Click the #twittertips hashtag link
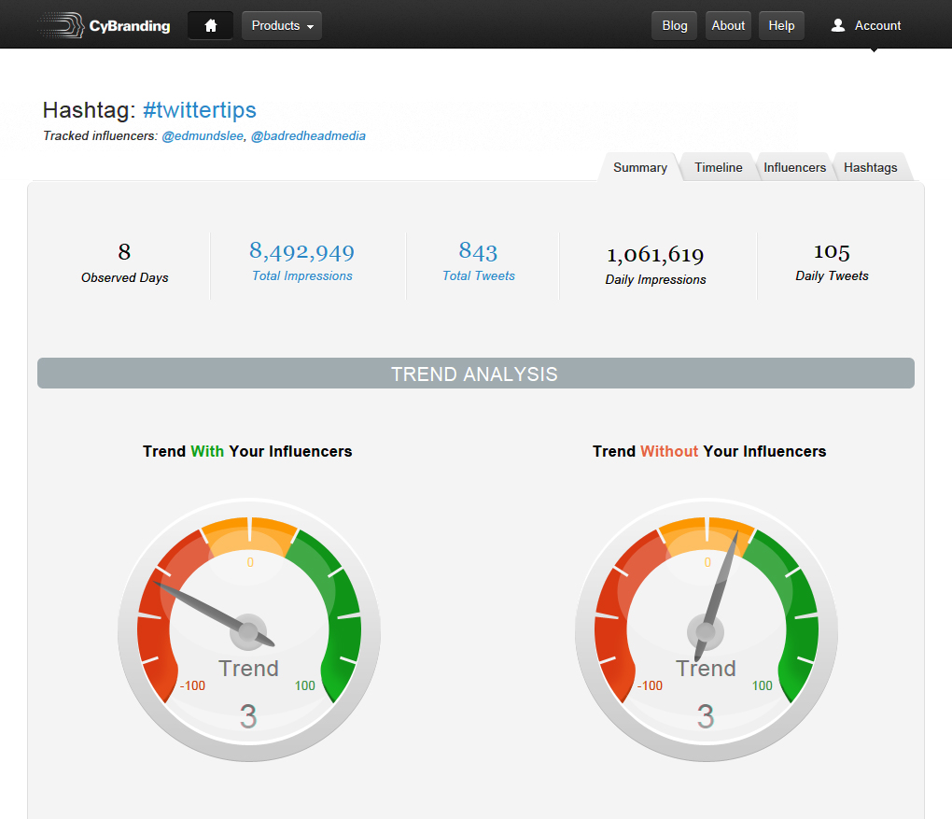 point(200,110)
